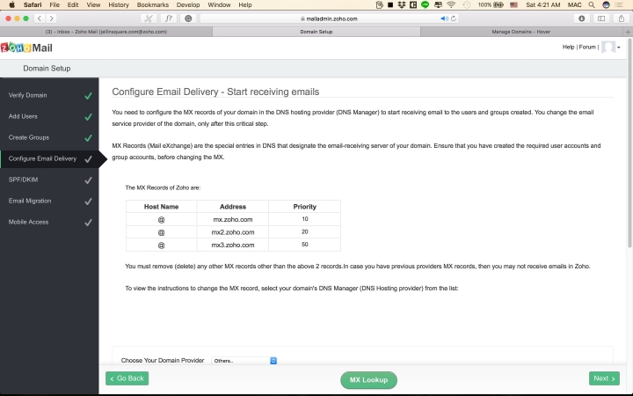Click priority value 10
The height and width of the screenshot is (396, 633).
tap(305, 219)
